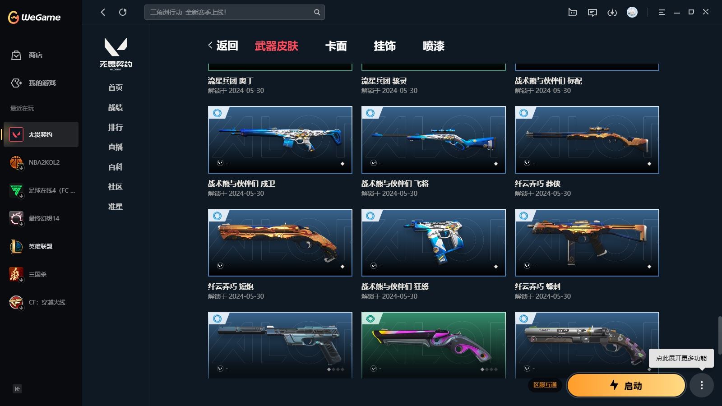Click the refresh icon in top bar
Screen dimensions: 722x406
coord(123,12)
